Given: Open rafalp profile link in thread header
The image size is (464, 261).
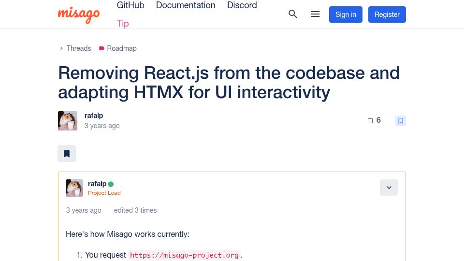Looking at the screenshot, I should coord(94,116).
